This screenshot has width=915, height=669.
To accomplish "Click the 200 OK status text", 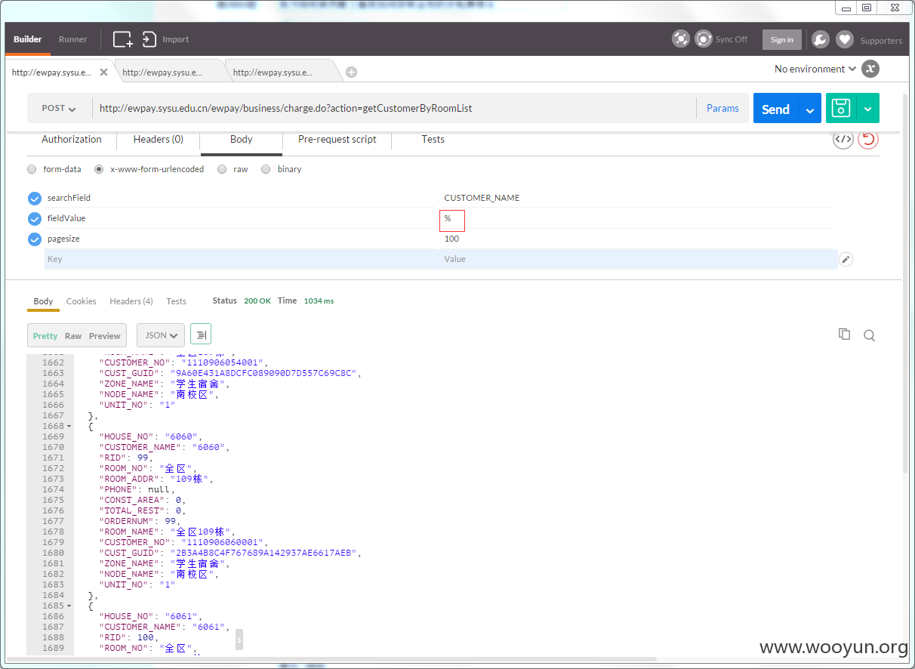I will click(257, 301).
